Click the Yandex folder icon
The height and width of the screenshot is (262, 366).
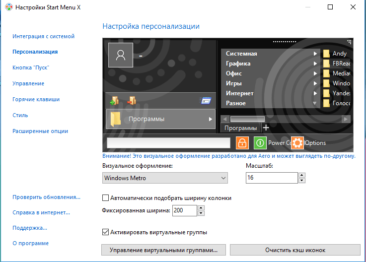pos(326,93)
